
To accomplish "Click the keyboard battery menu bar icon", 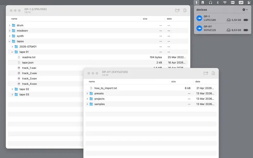I will click(233, 3).
